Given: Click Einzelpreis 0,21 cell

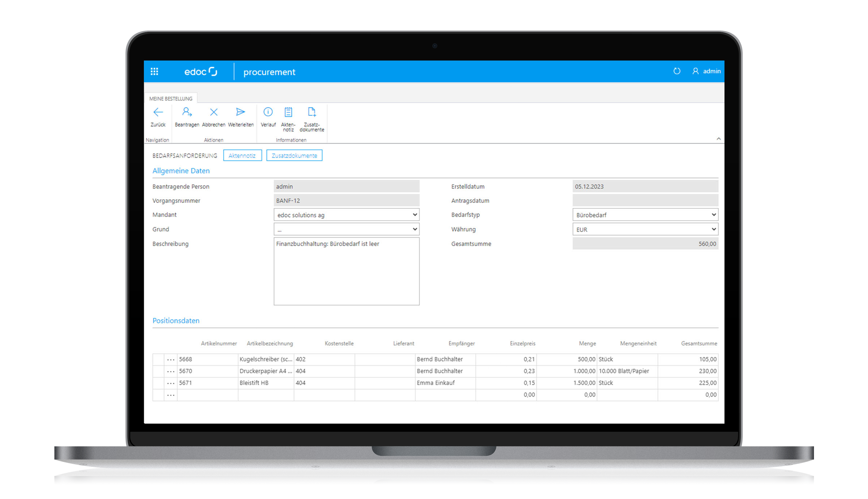Looking at the screenshot, I should point(506,359).
